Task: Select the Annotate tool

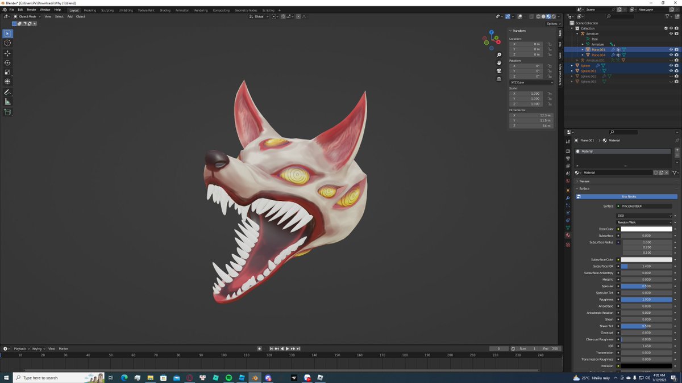Action: pyautogui.click(x=7, y=92)
